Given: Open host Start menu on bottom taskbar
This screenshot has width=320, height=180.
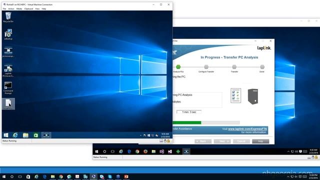Looking at the screenshot, I should pos(4,176).
